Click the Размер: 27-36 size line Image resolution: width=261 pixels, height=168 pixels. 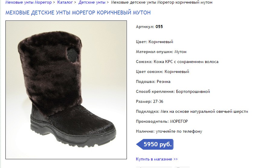[150, 102]
